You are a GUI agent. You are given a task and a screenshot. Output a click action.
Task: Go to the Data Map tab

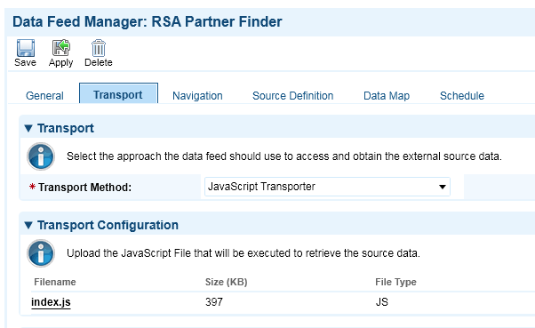387,96
